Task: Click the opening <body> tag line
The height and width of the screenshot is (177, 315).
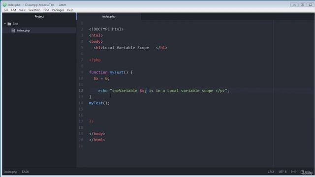Action: (96, 41)
